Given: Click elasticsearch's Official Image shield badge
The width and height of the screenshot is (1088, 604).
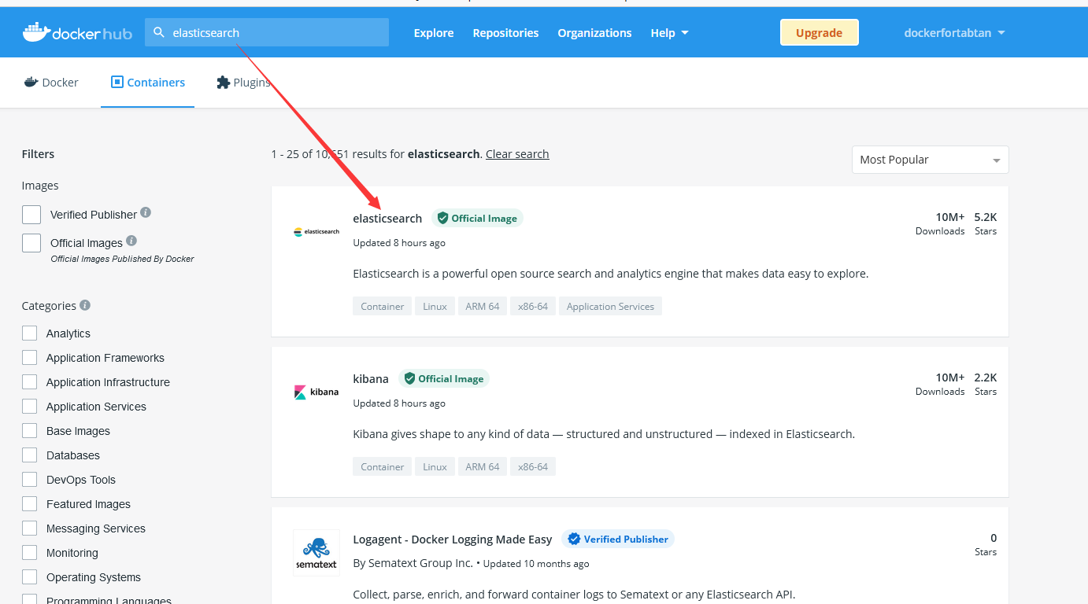Looking at the screenshot, I should pos(477,218).
